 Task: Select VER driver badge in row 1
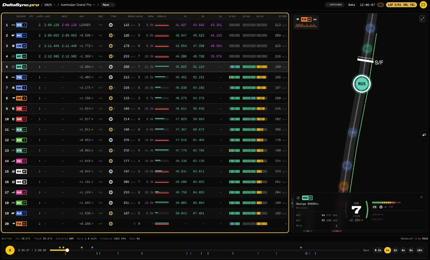pyautogui.click(x=21, y=25)
